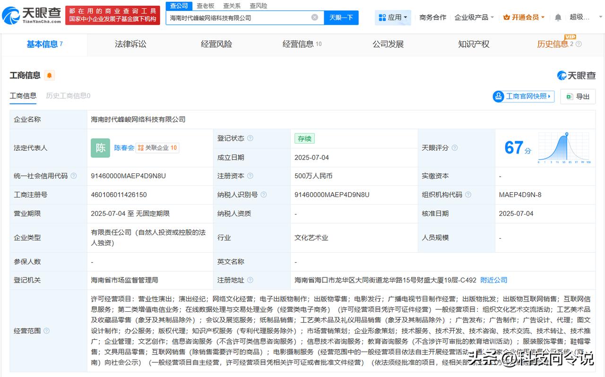
Task: Click the orange alert bell beside 工商信息 heading
Action: [x=50, y=75]
